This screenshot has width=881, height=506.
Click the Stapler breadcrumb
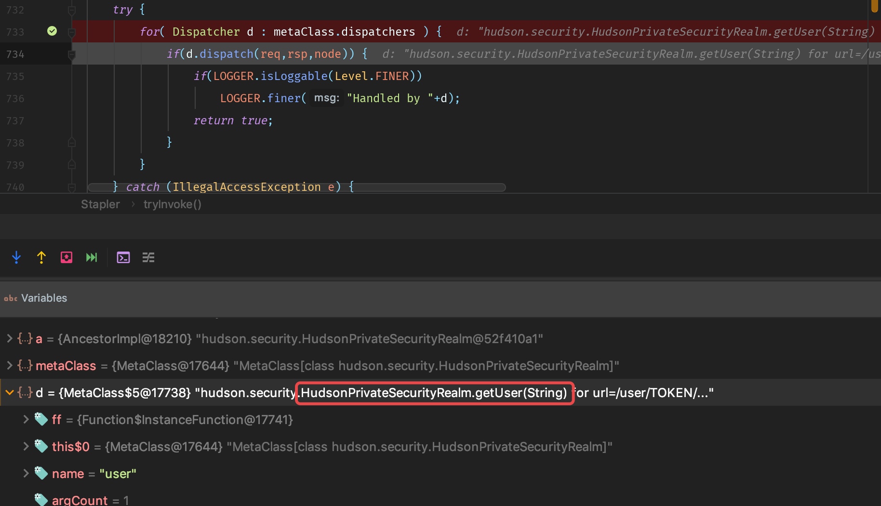click(x=100, y=204)
